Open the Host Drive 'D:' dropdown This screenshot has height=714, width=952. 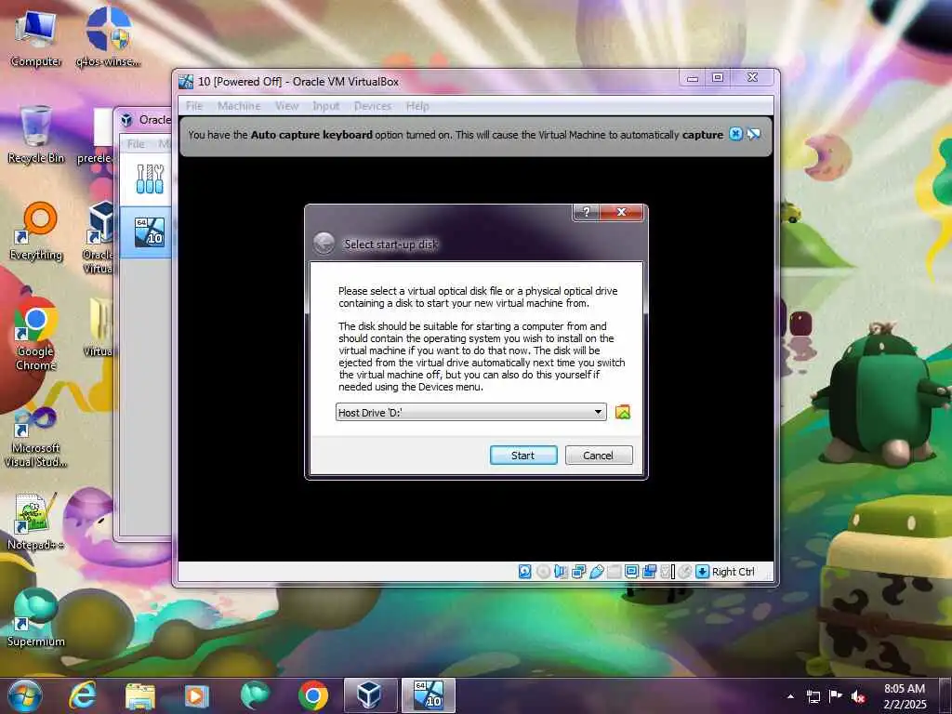[470, 412]
